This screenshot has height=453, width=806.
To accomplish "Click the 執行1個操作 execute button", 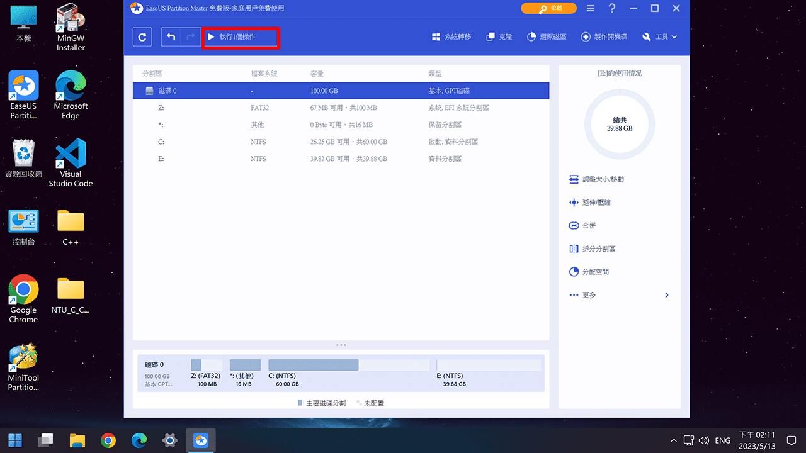I will coord(240,36).
